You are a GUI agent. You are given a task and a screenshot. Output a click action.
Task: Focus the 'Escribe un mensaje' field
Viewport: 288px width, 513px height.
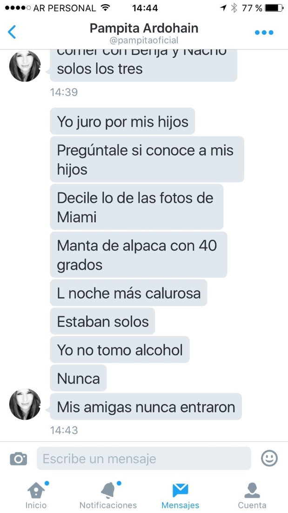coord(144,458)
